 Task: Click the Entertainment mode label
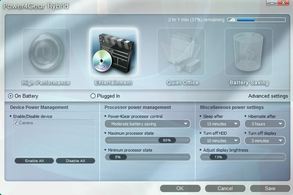click(x=114, y=83)
